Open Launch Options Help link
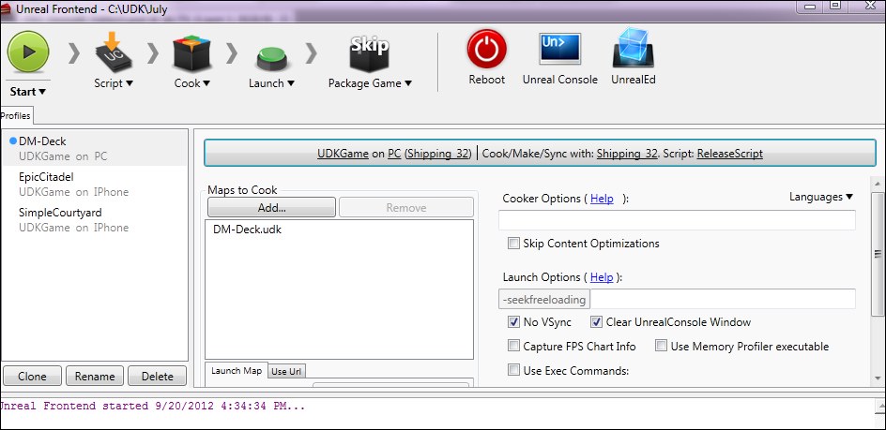Viewport: 886px width, 430px height. (602, 277)
